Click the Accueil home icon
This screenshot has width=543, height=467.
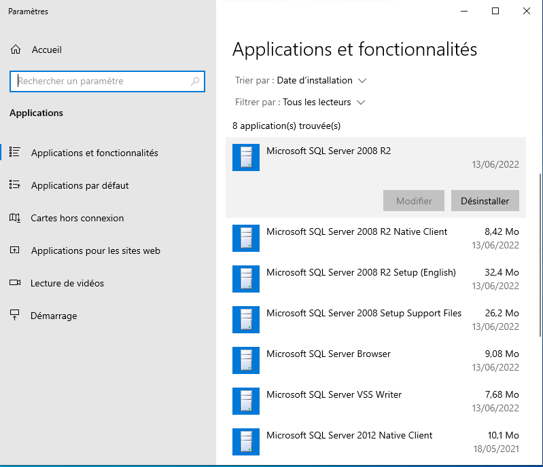click(x=16, y=50)
